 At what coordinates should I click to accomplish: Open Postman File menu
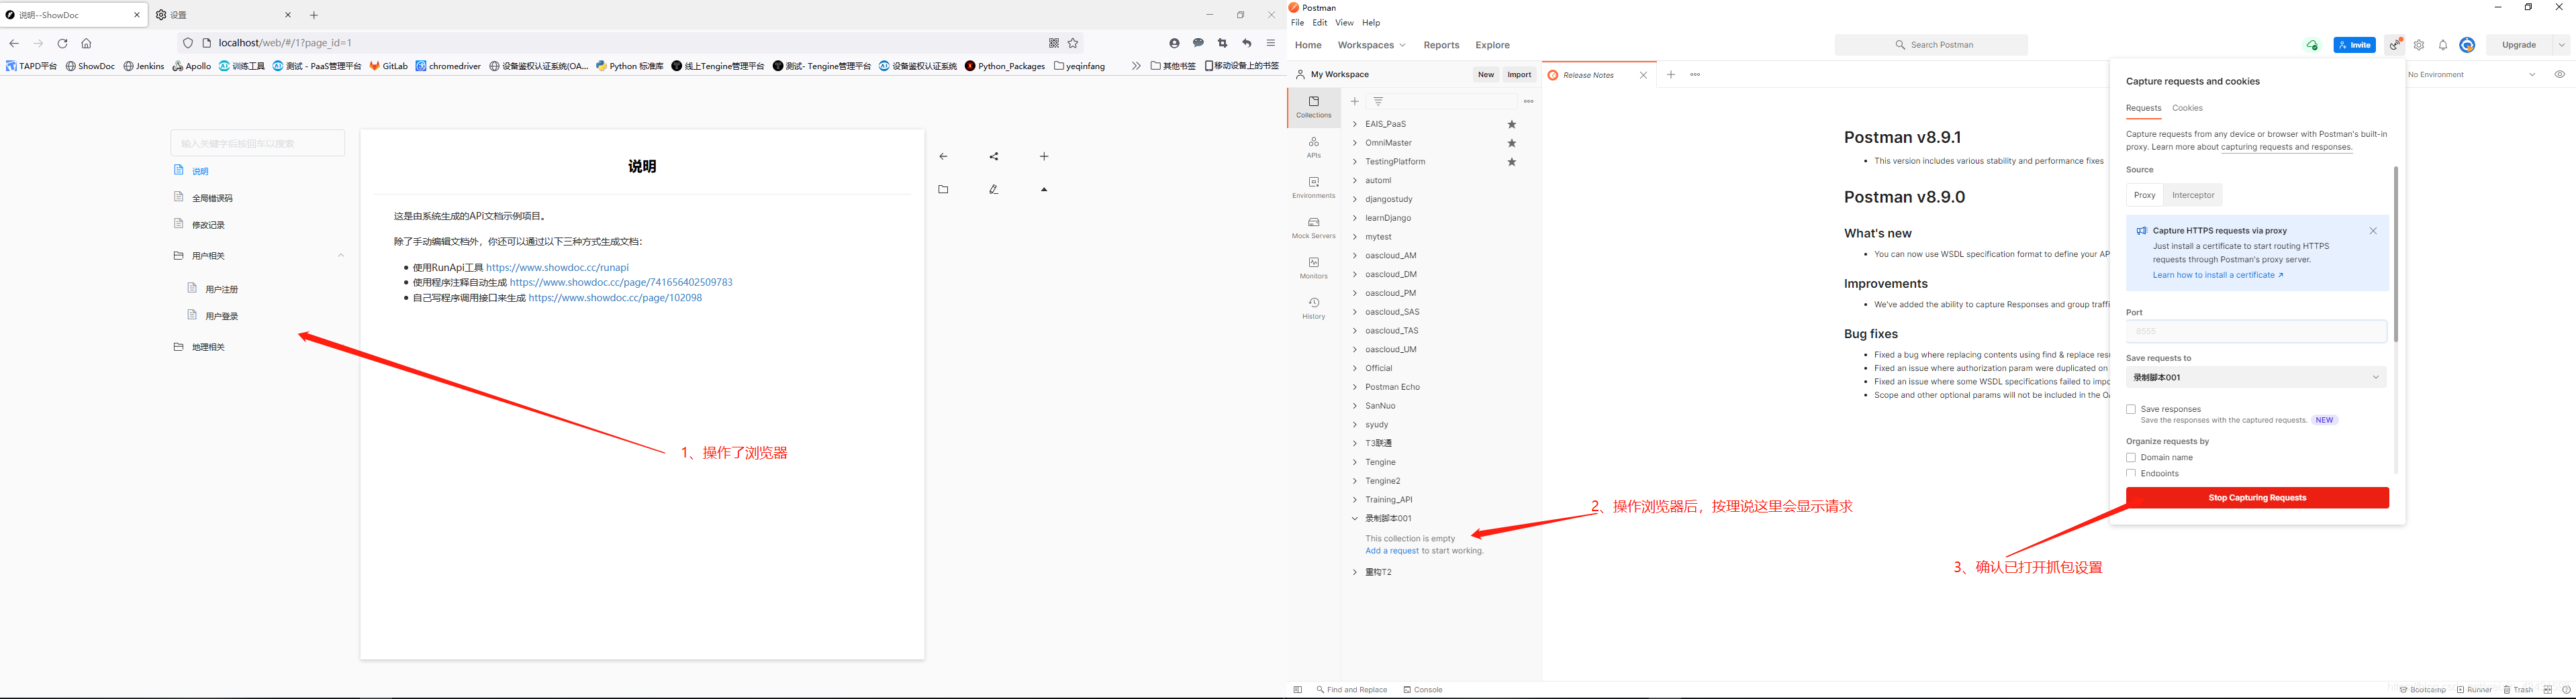pyautogui.click(x=1297, y=23)
